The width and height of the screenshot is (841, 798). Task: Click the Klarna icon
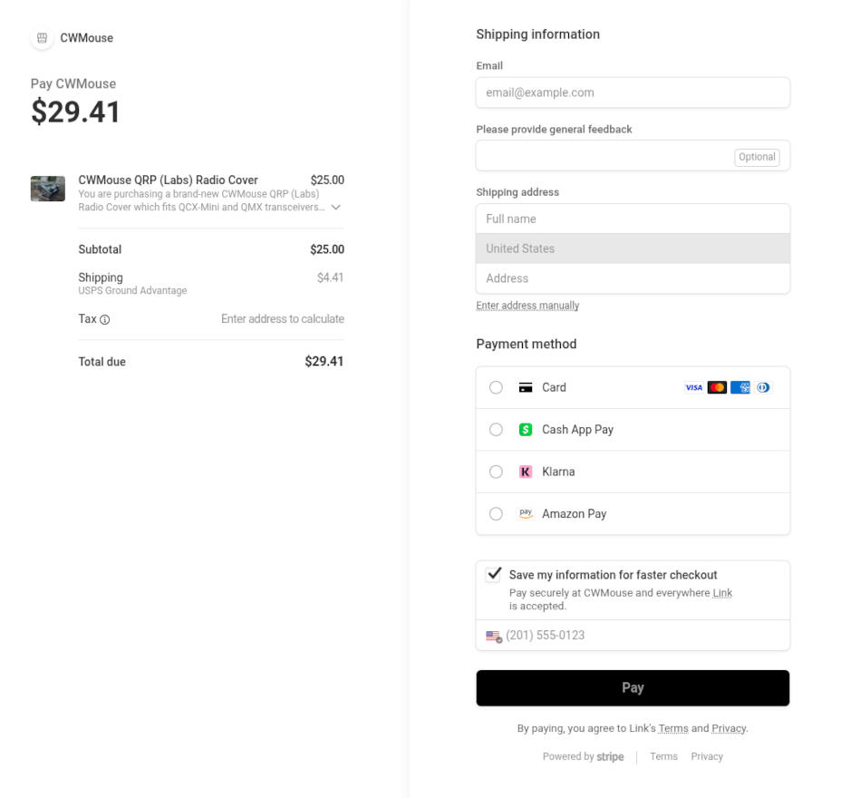[525, 472]
